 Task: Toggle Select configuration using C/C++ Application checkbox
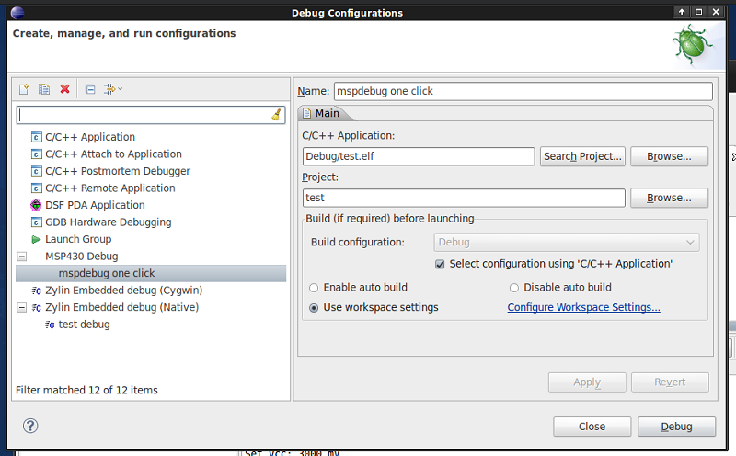click(x=440, y=264)
